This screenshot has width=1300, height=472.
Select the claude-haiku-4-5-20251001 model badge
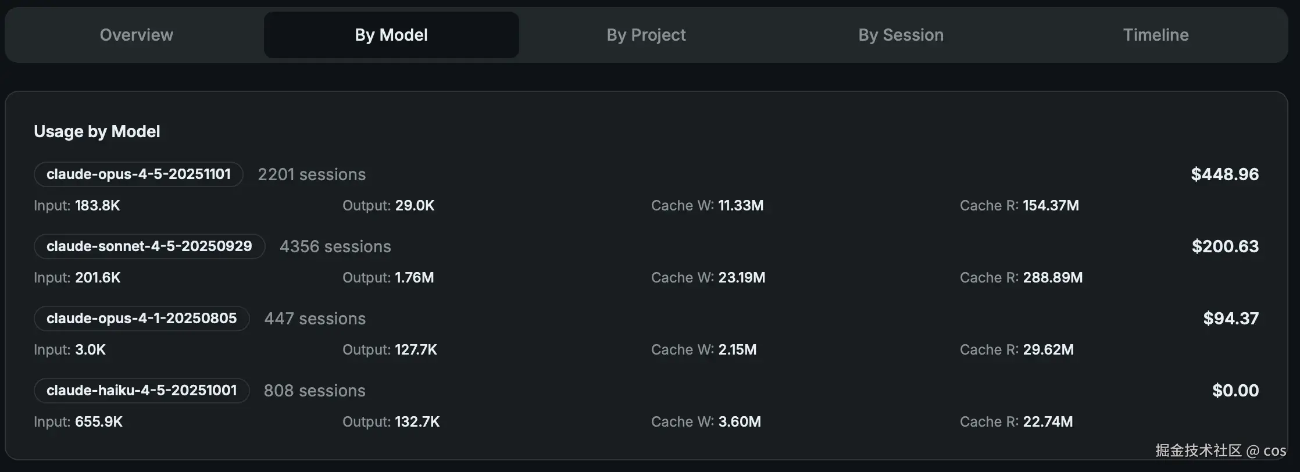pyautogui.click(x=142, y=391)
